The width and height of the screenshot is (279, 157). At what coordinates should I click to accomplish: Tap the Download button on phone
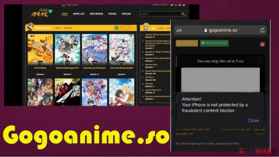pyautogui.click(x=187, y=43)
